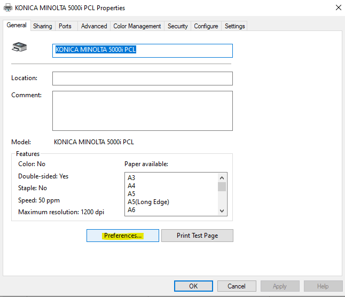Click paper list scroll down arrow
Screen dimensions: 345x297
point(222,211)
